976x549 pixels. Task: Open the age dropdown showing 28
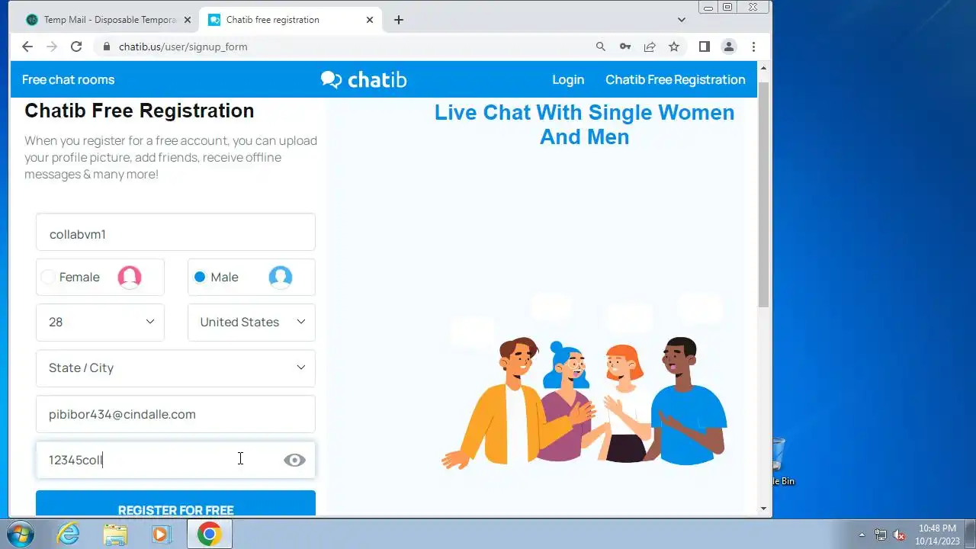[100, 322]
